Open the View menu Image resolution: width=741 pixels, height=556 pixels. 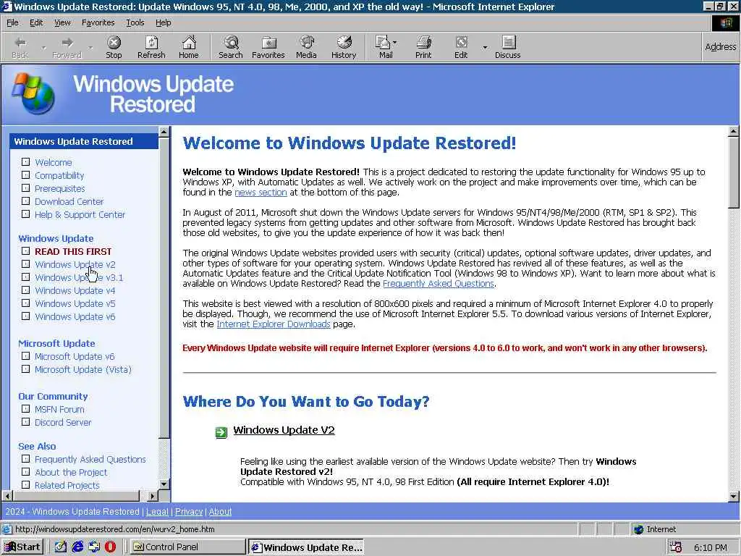(62, 22)
